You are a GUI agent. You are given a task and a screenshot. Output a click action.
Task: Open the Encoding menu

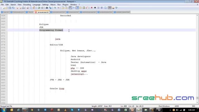(x=27, y=5)
